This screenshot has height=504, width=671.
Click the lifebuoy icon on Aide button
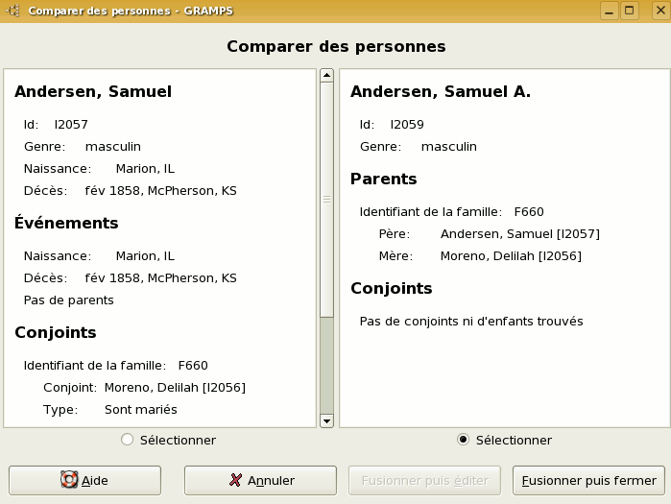coord(69,480)
